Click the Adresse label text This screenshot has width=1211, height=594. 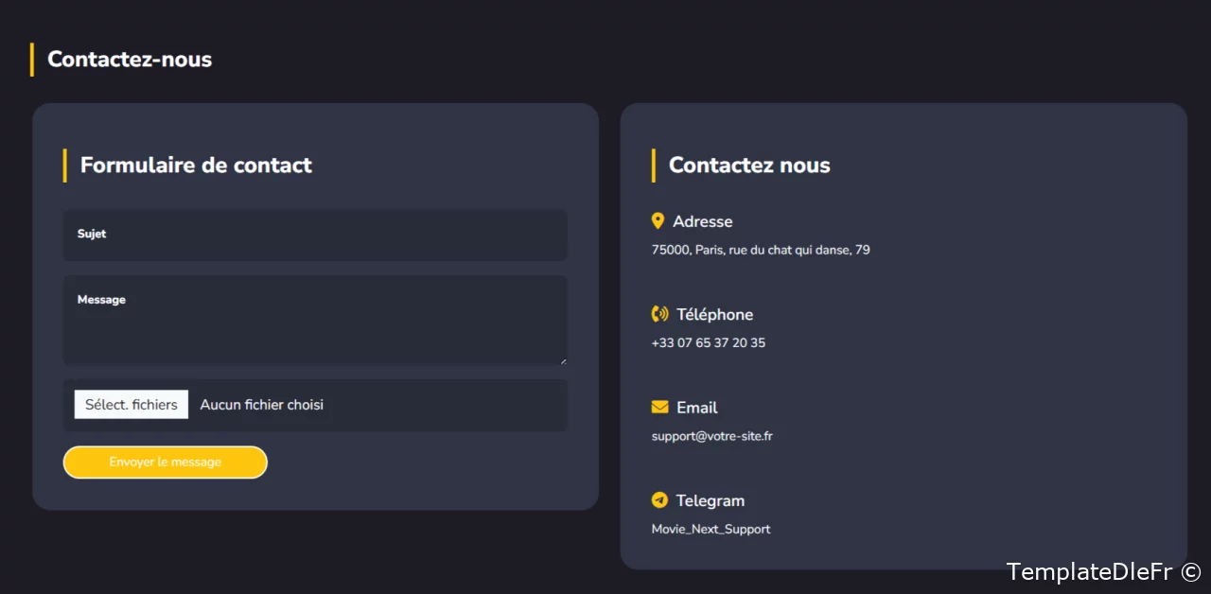coord(703,222)
